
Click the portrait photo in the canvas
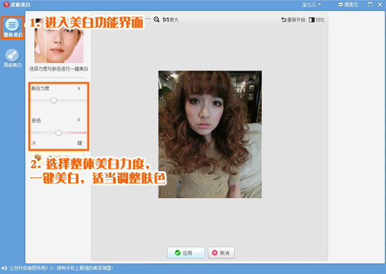(210, 134)
